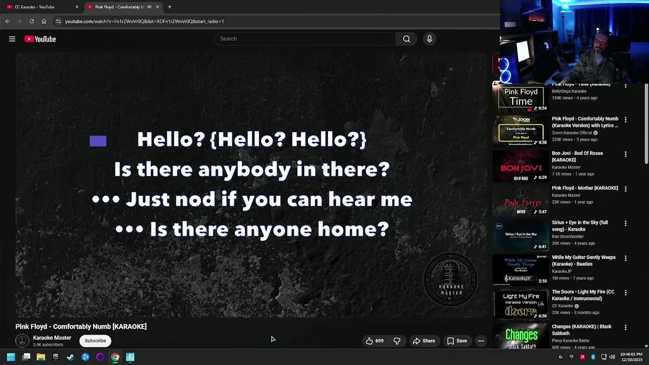Click the Zoom Karaoke Official channel name
The height and width of the screenshot is (365, 649).
click(571, 133)
